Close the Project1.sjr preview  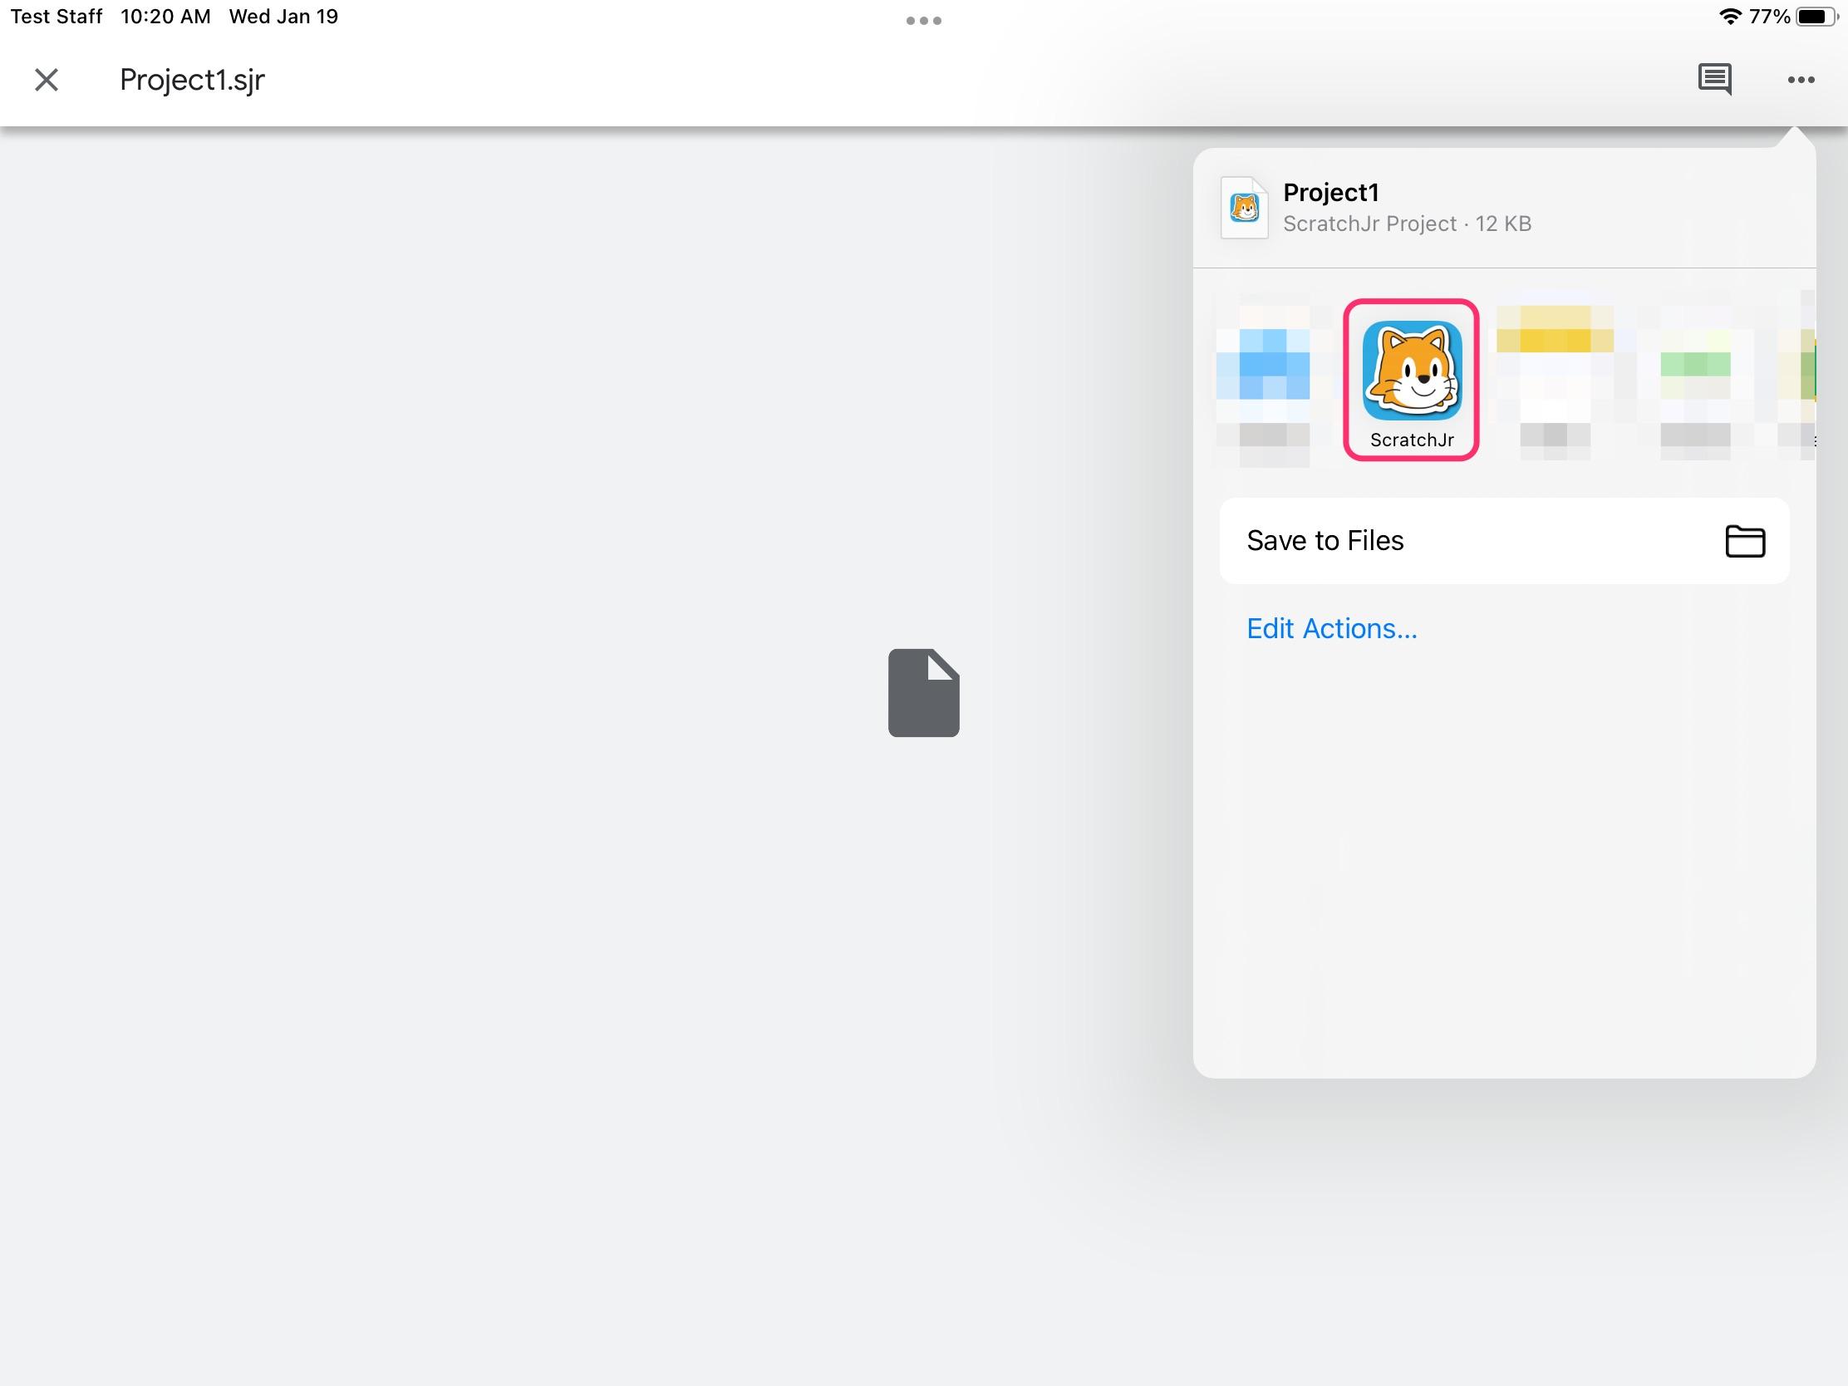pyautogui.click(x=47, y=81)
